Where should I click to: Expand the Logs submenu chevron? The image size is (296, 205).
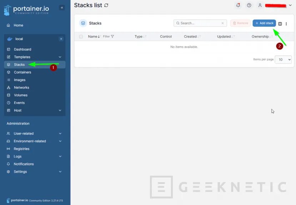(60, 156)
